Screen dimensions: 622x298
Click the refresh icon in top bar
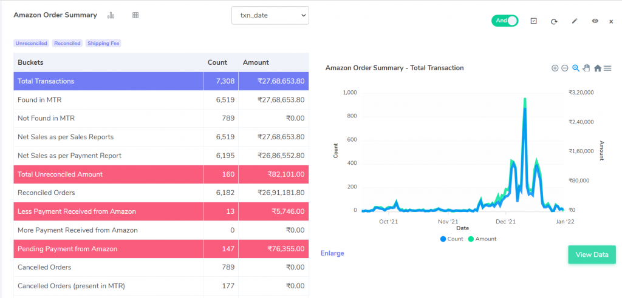tap(554, 21)
